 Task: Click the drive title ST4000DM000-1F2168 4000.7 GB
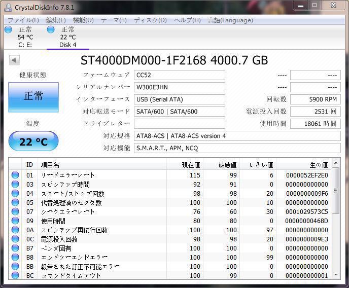174,60
